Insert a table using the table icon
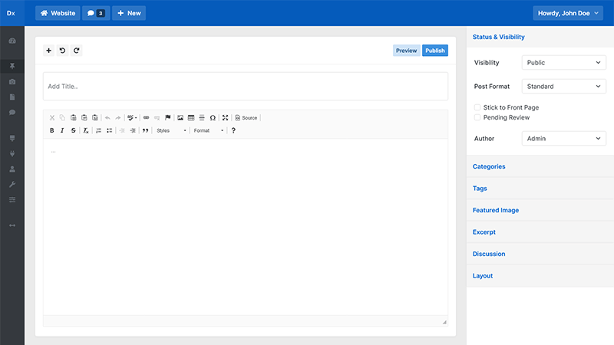This screenshot has height=345, width=614. pyautogui.click(x=191, y=118)
